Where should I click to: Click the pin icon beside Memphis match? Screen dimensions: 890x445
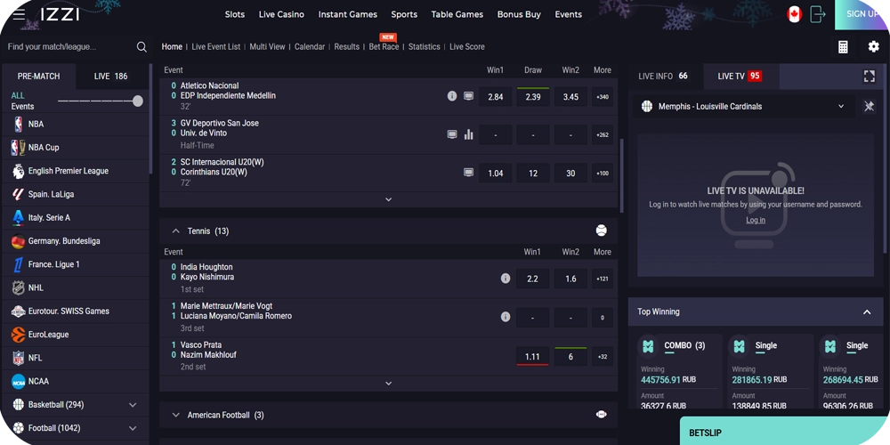(869, 106)
